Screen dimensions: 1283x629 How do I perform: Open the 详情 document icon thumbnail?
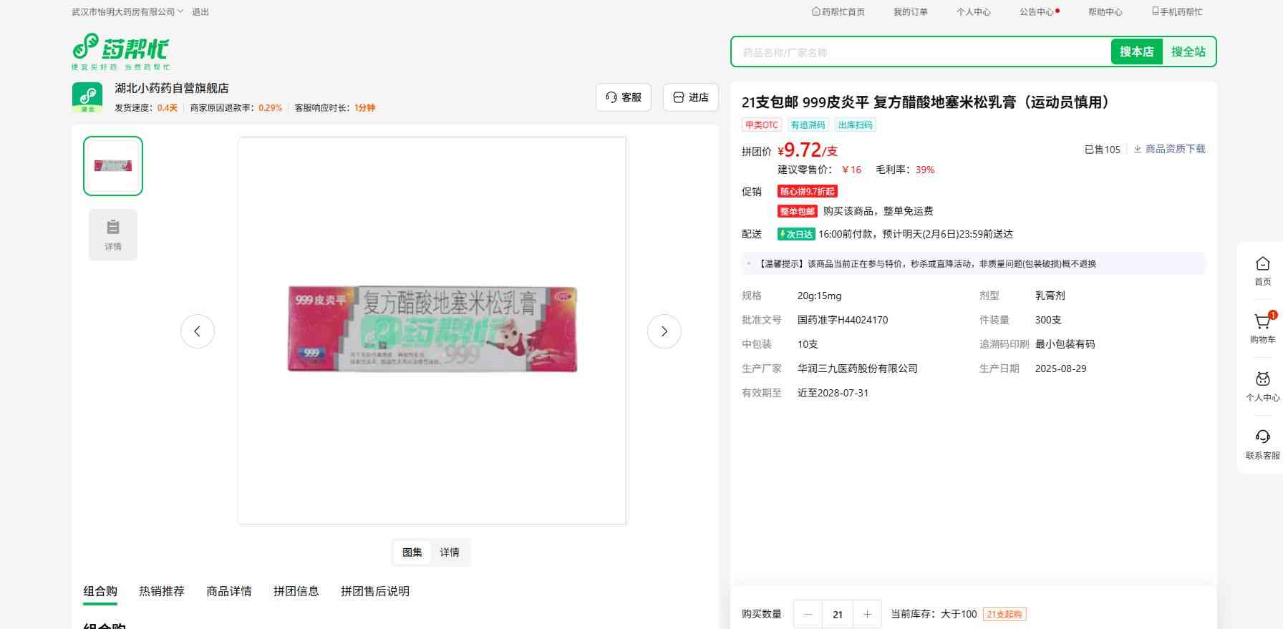(113, 234)
